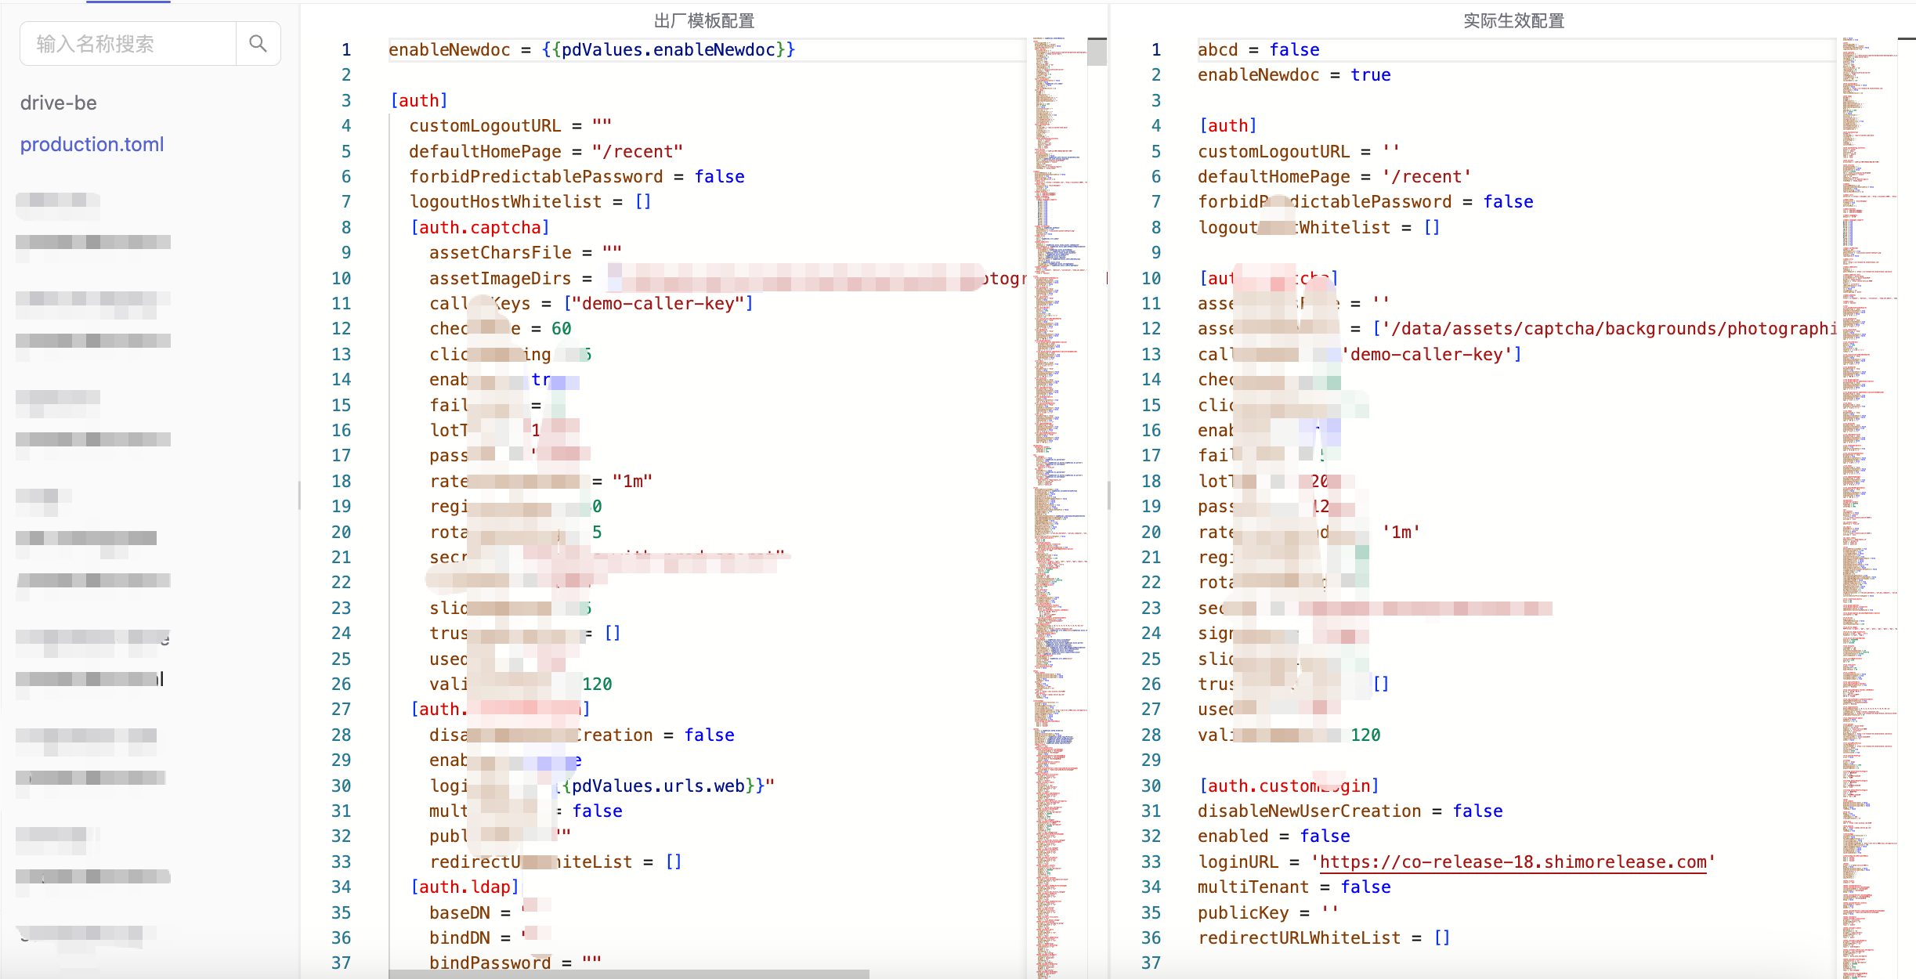Click the 出厂模板配置 panel header
Image resolution: width=1916 pixels, height=979 pixels.
point(704,21)
